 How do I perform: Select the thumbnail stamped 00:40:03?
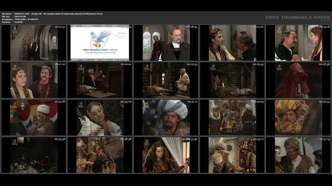(232, 118)
